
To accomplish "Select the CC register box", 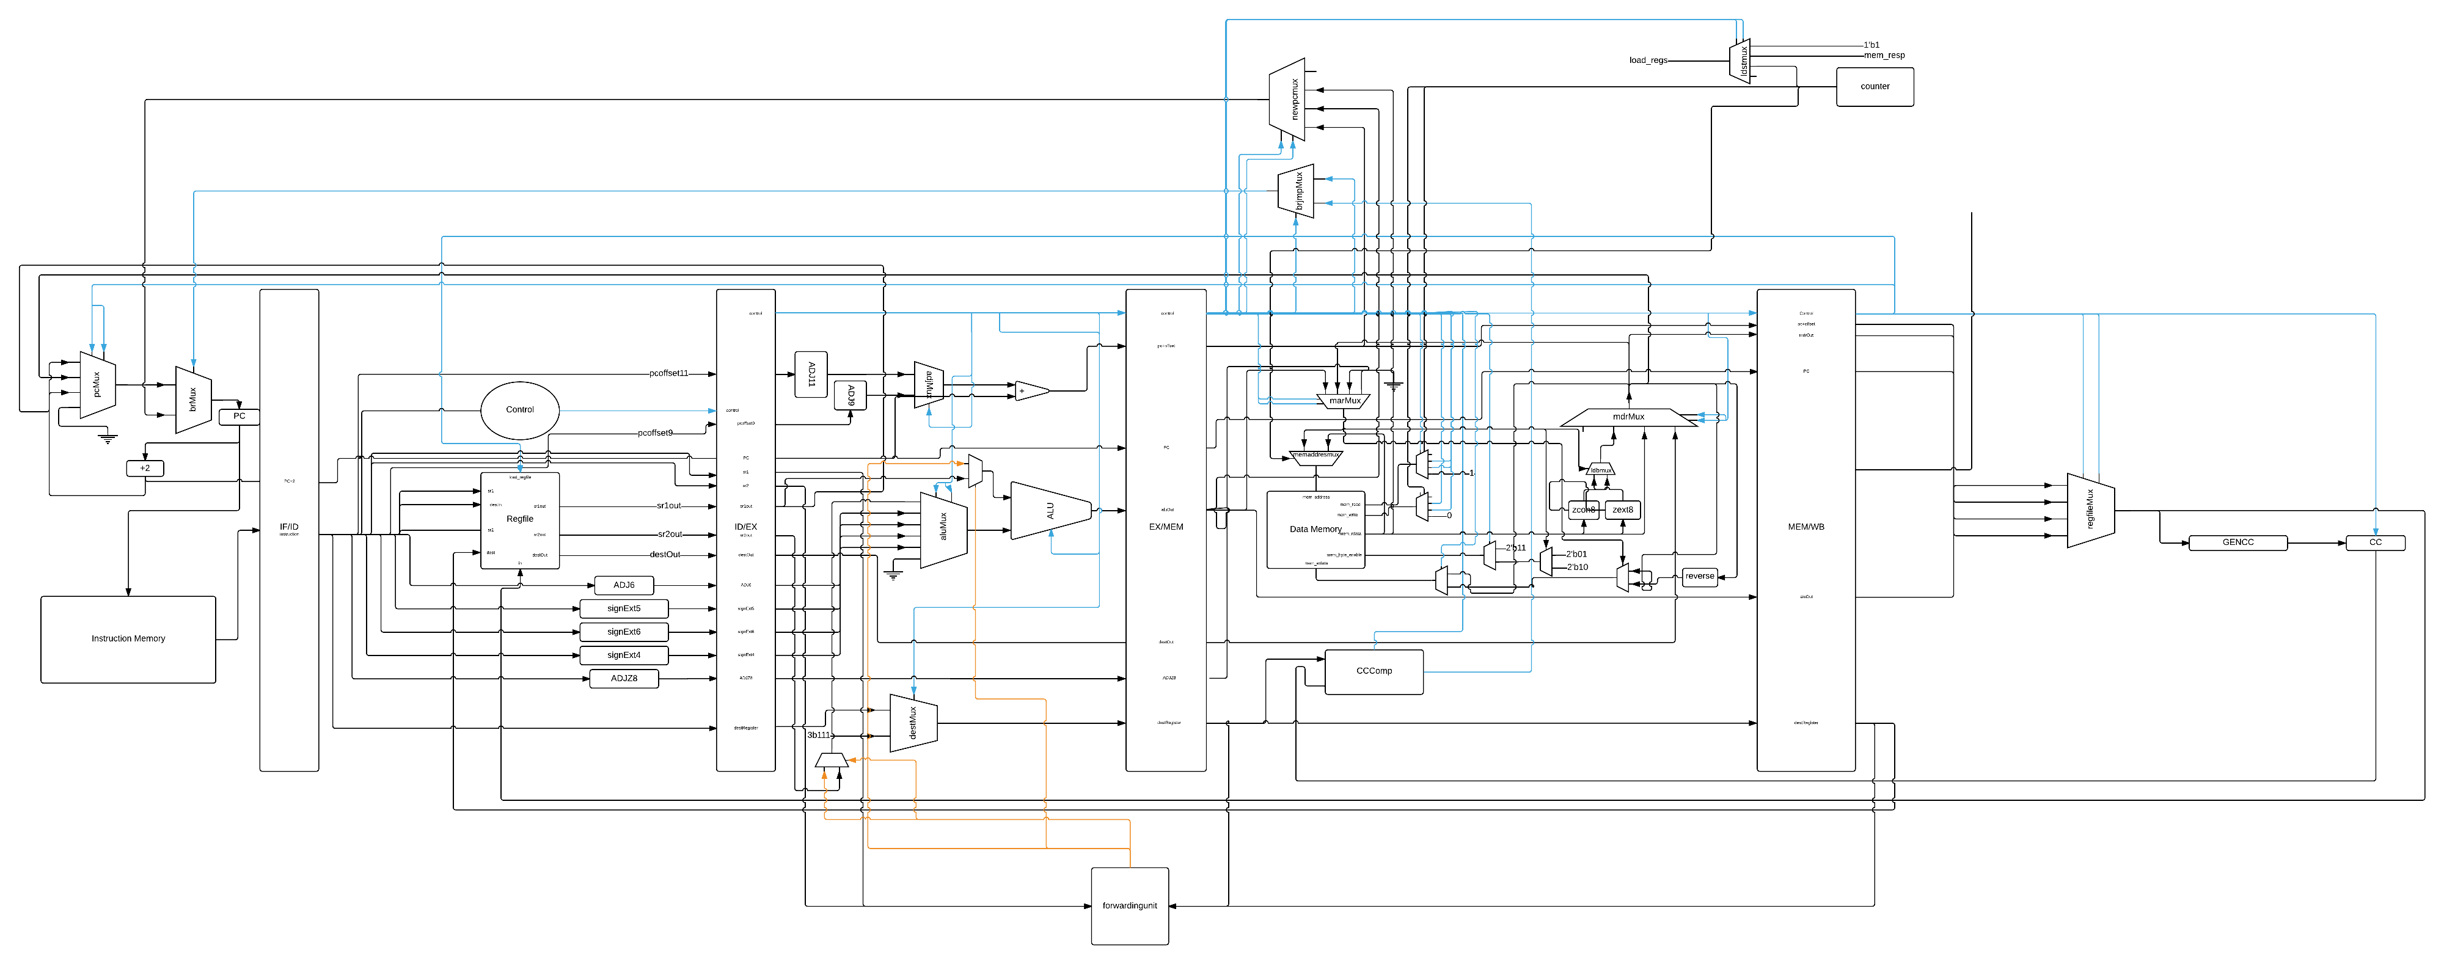I will 2376,542.
